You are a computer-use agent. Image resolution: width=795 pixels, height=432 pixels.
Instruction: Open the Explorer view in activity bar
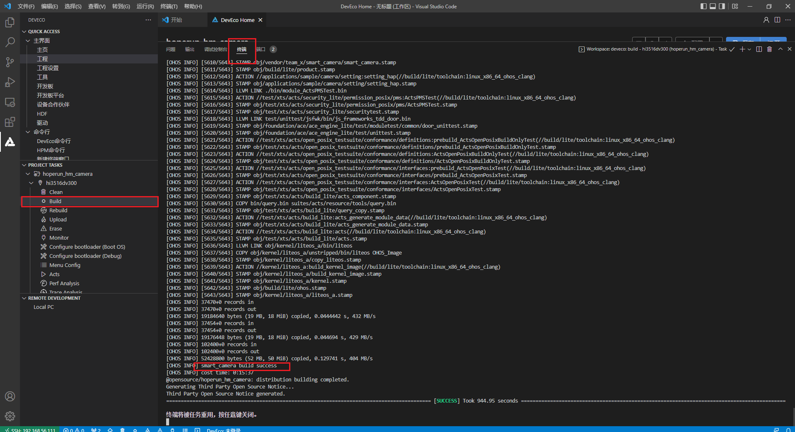coord(10,22)
